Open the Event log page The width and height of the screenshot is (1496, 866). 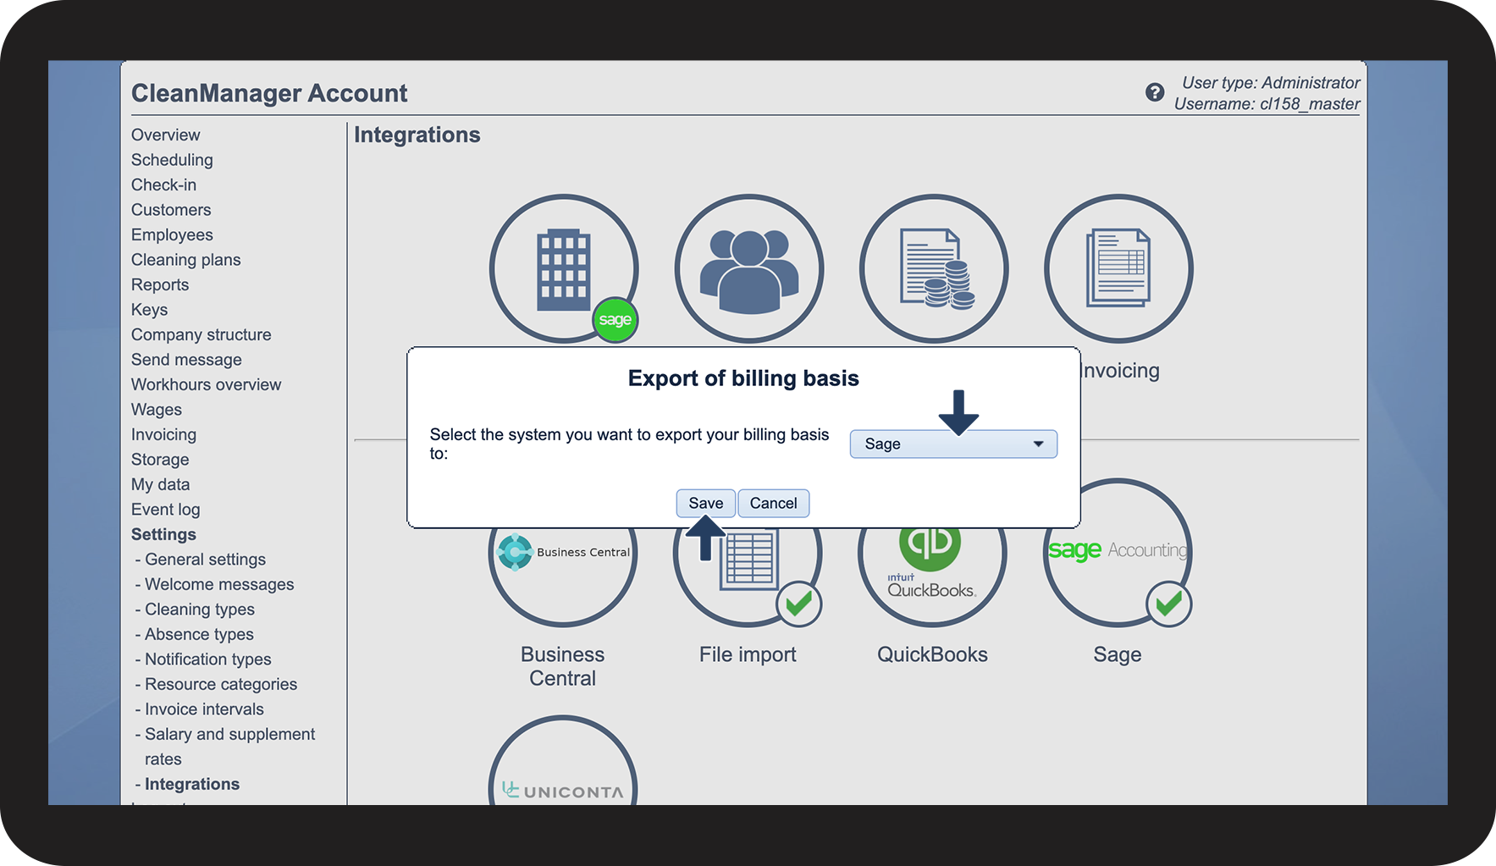165,510
